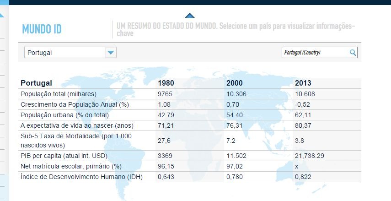Viewport: 391px width, 201px height.
Task: Click the 27,6 mortality value
Action: [164, 141]
